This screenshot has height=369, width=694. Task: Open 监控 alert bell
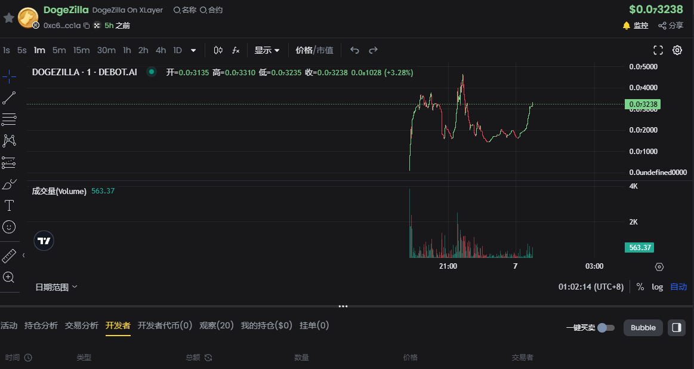pyautogui.click(x=635, y=26)
